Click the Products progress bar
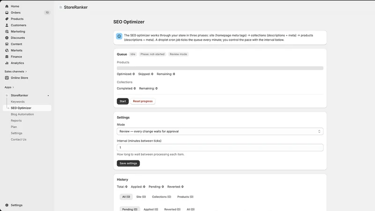The width and height of the screenshot is (375, 211). point(220,68)
